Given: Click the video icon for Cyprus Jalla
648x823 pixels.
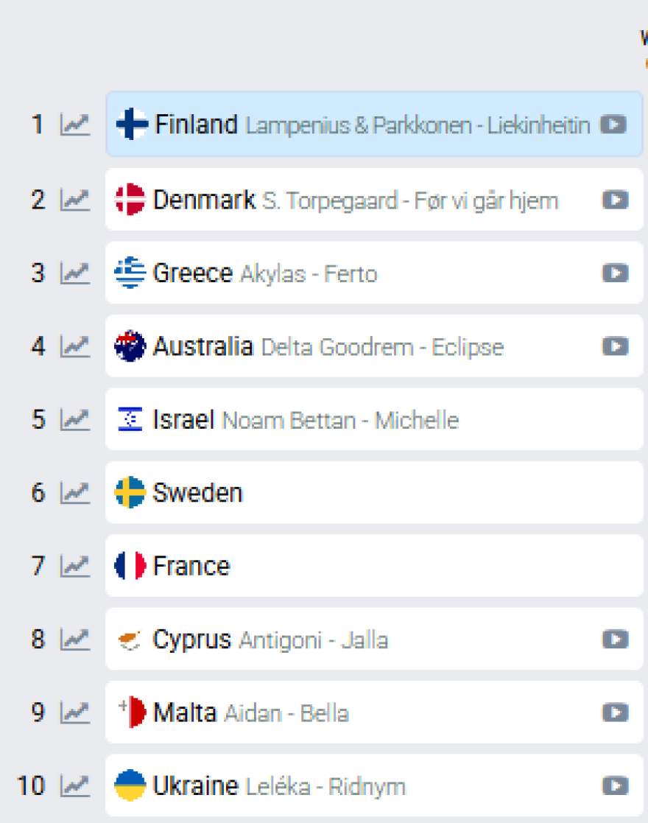Looking at the screenshot, I should (615, 640).
